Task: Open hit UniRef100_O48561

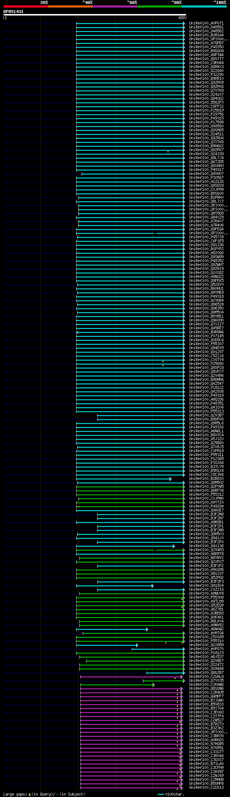Action: point(206,27)
